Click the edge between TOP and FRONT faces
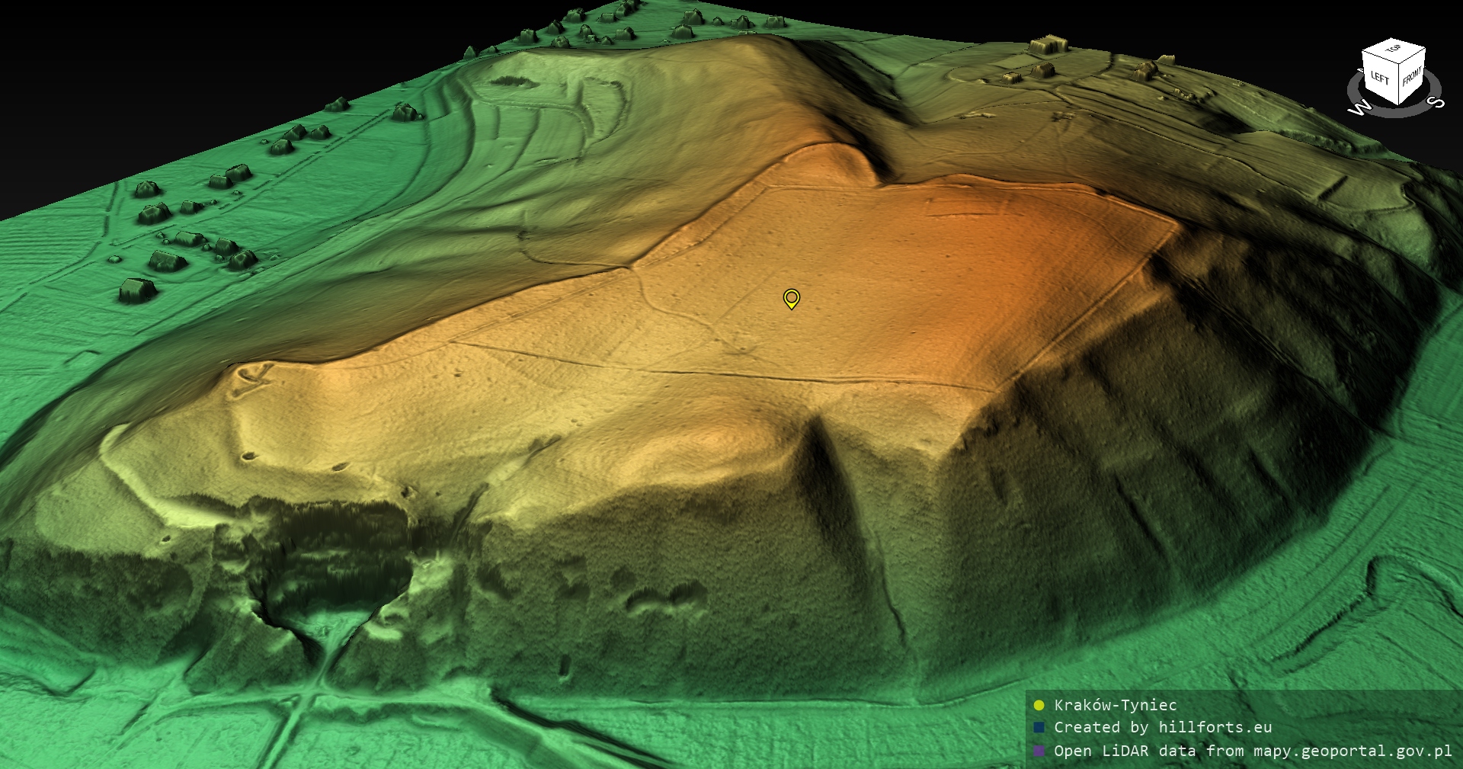The height and width of the screenshot is (769, 1463). 1412,55
